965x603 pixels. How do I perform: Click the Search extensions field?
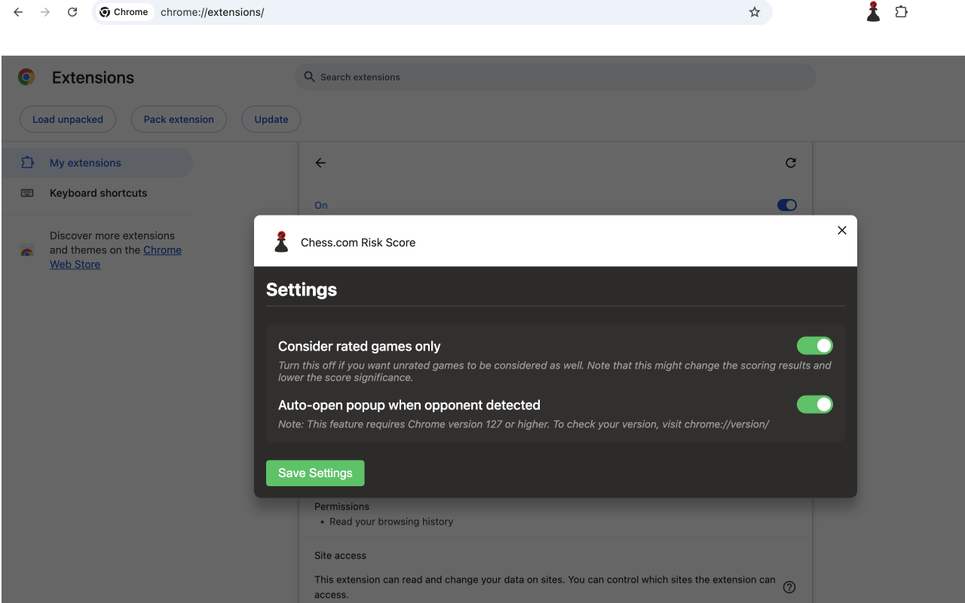[x=555, y=77]
